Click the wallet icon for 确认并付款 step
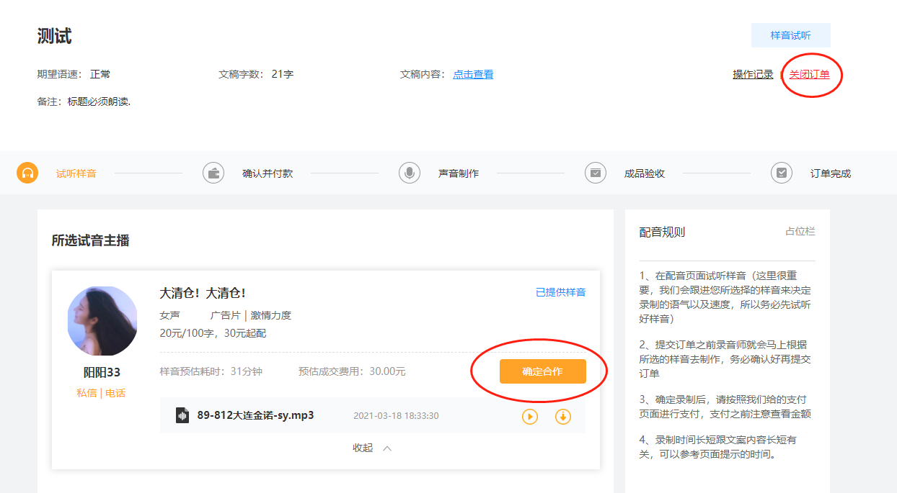 [x=213, y=173]
